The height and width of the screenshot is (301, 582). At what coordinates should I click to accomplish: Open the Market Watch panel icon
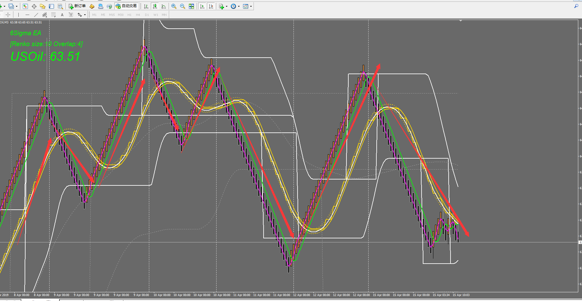(25, 6)
